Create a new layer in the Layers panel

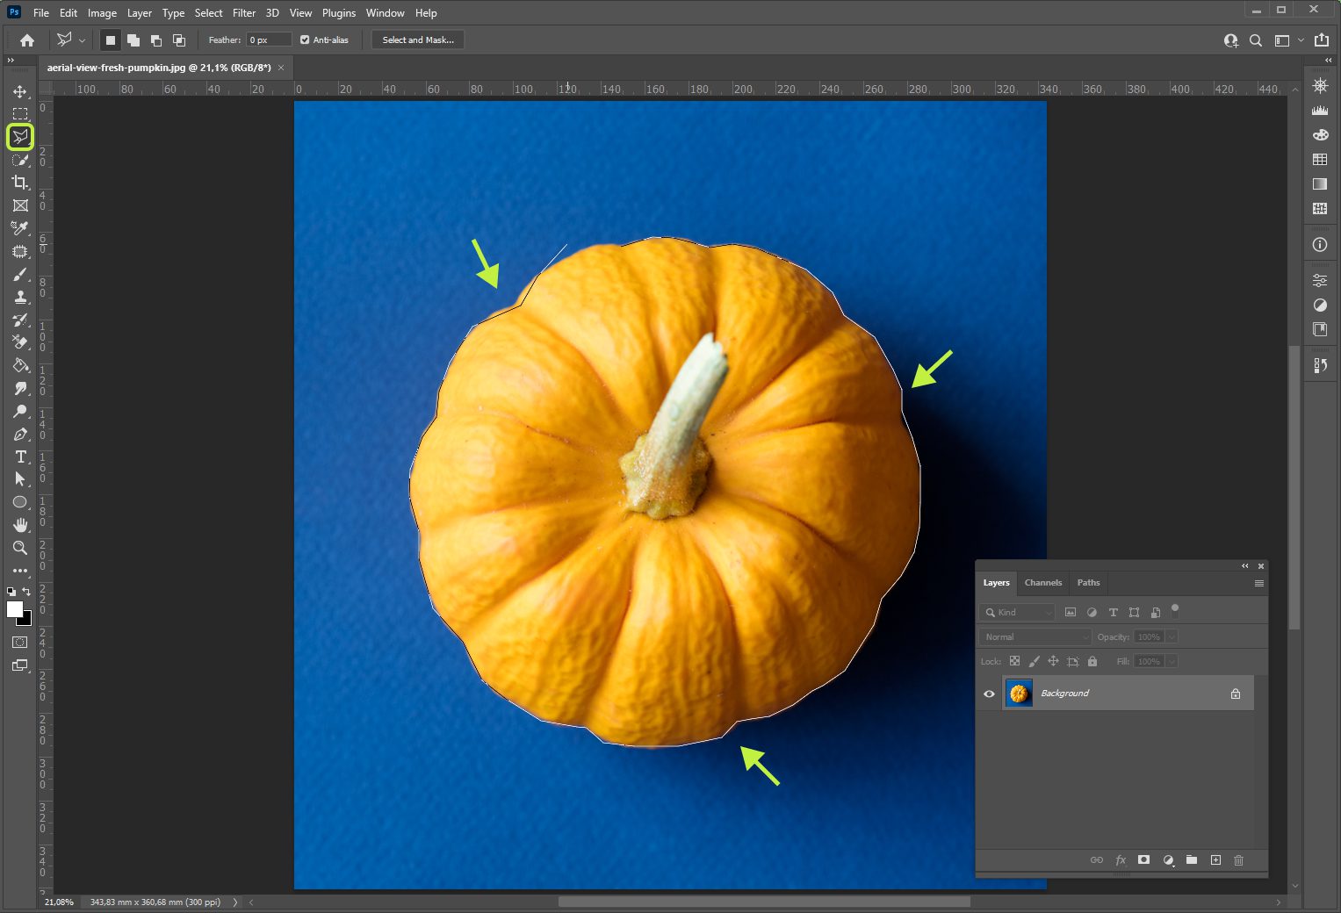tap(1215, 860)
